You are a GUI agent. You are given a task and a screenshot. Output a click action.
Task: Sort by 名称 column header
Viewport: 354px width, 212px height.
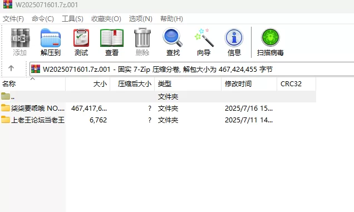[x=33, y=84]
